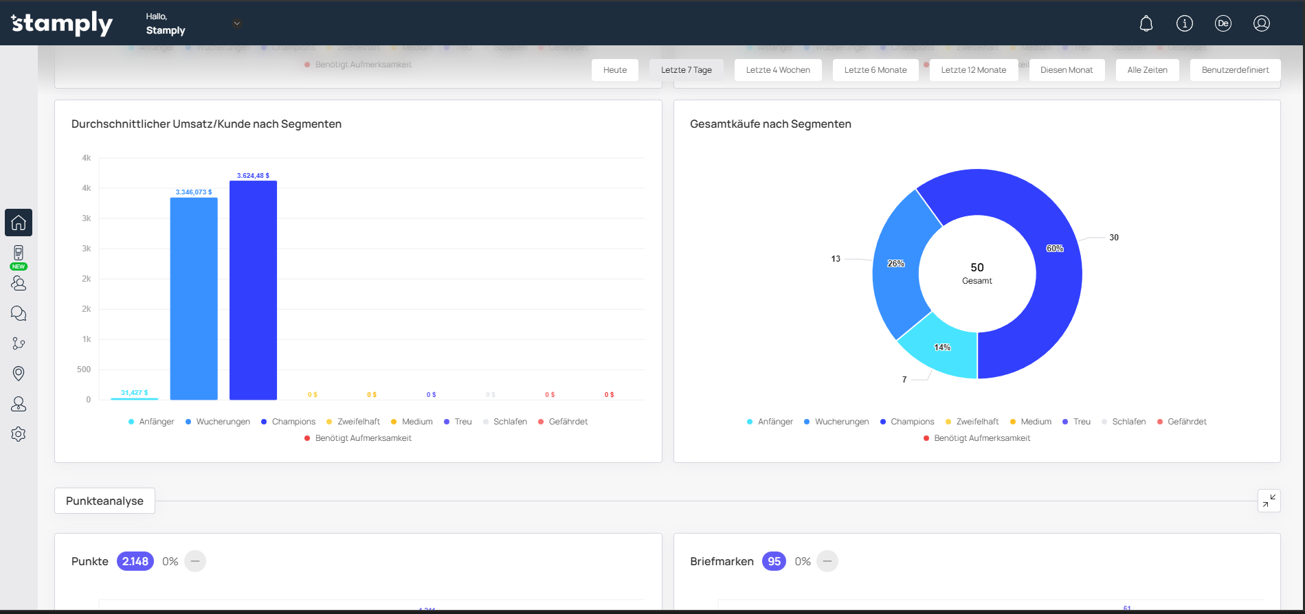The image size is (1305, 614).
Task: Open the home dashboard in sidebar
Action: (x=19, y=223)
